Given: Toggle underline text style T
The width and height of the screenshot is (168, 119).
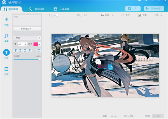Looking at the screenshot, I should click(25, 51).
